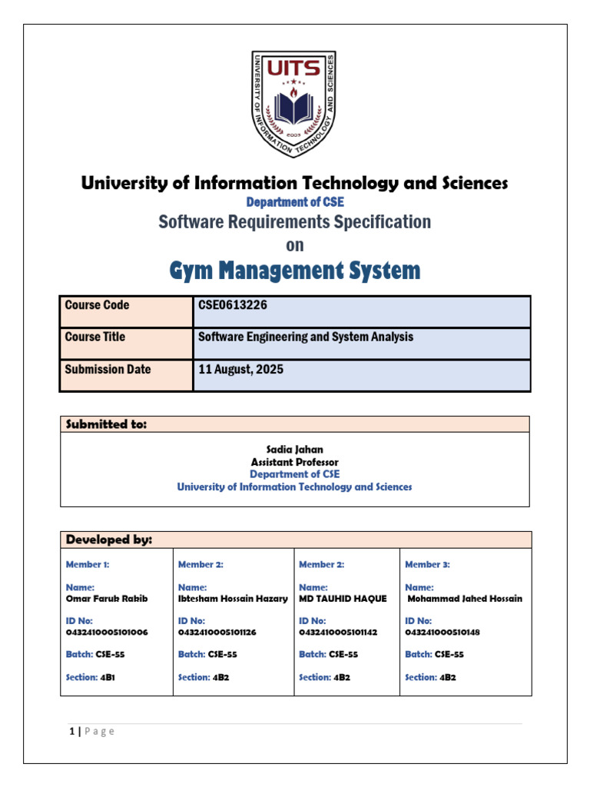Viewport: 590px width, 787px height.
Task: Select 'Department of CSE' below the main heading
Action: [295, 202]
